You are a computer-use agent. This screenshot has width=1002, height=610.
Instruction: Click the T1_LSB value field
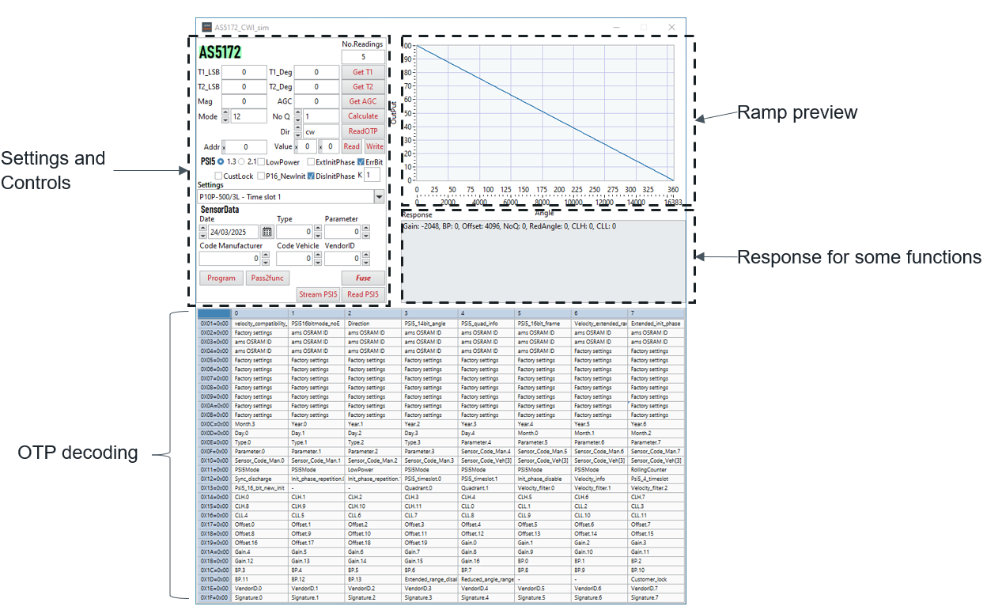point(244,72)
